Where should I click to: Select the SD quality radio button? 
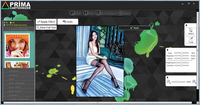(4, 23)
